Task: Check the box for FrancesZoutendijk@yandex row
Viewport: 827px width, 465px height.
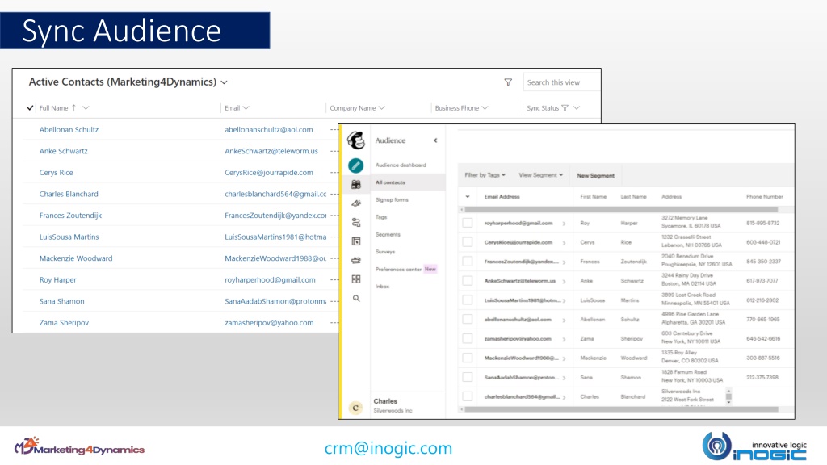Action: [468, 262]
